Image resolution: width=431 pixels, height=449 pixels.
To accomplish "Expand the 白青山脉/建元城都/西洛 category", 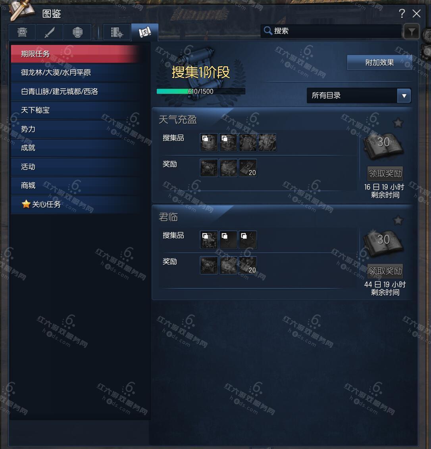I will point(77,92).
